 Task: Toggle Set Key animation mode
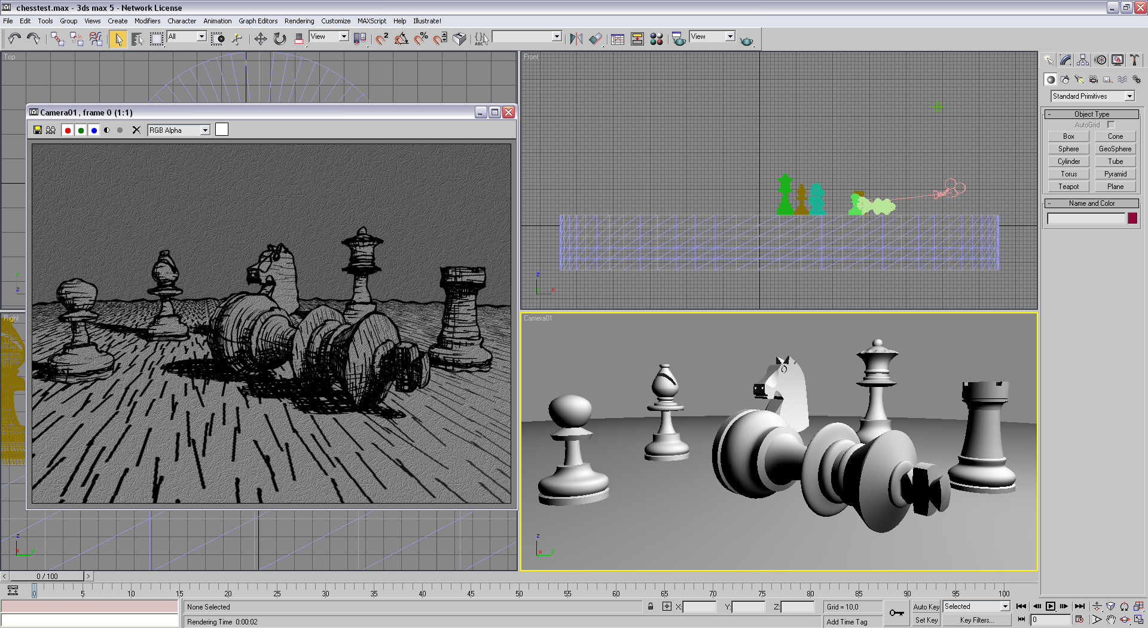tap(926, 620)
